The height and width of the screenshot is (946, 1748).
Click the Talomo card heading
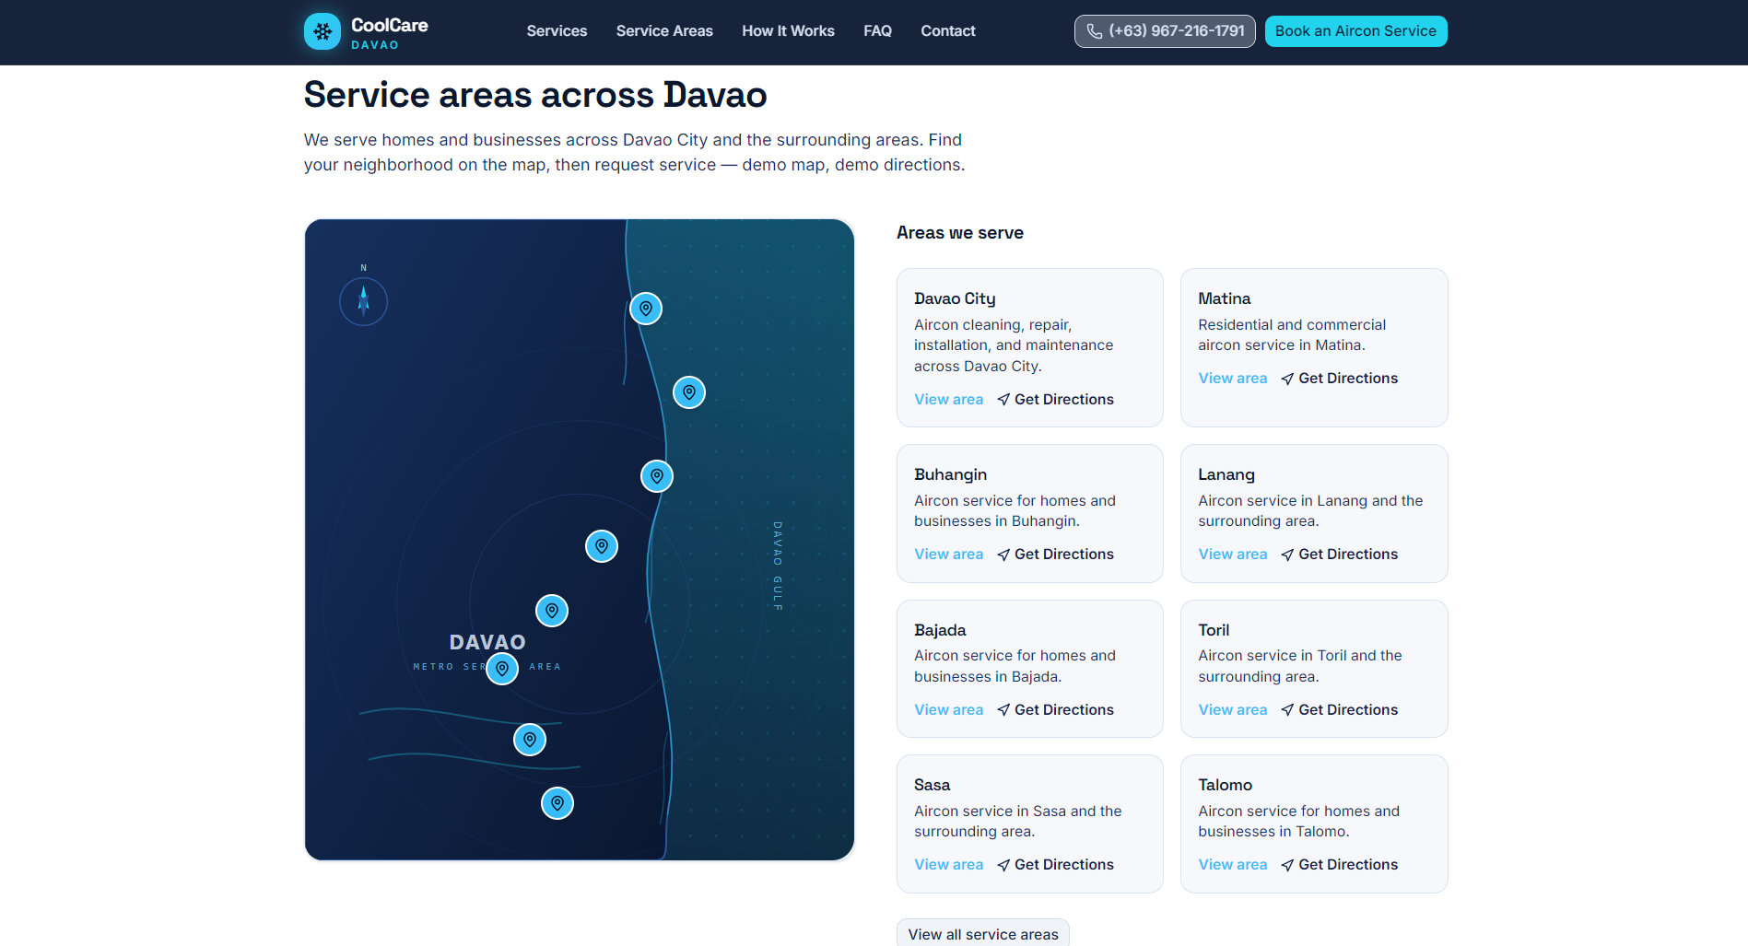point(1225,785)
